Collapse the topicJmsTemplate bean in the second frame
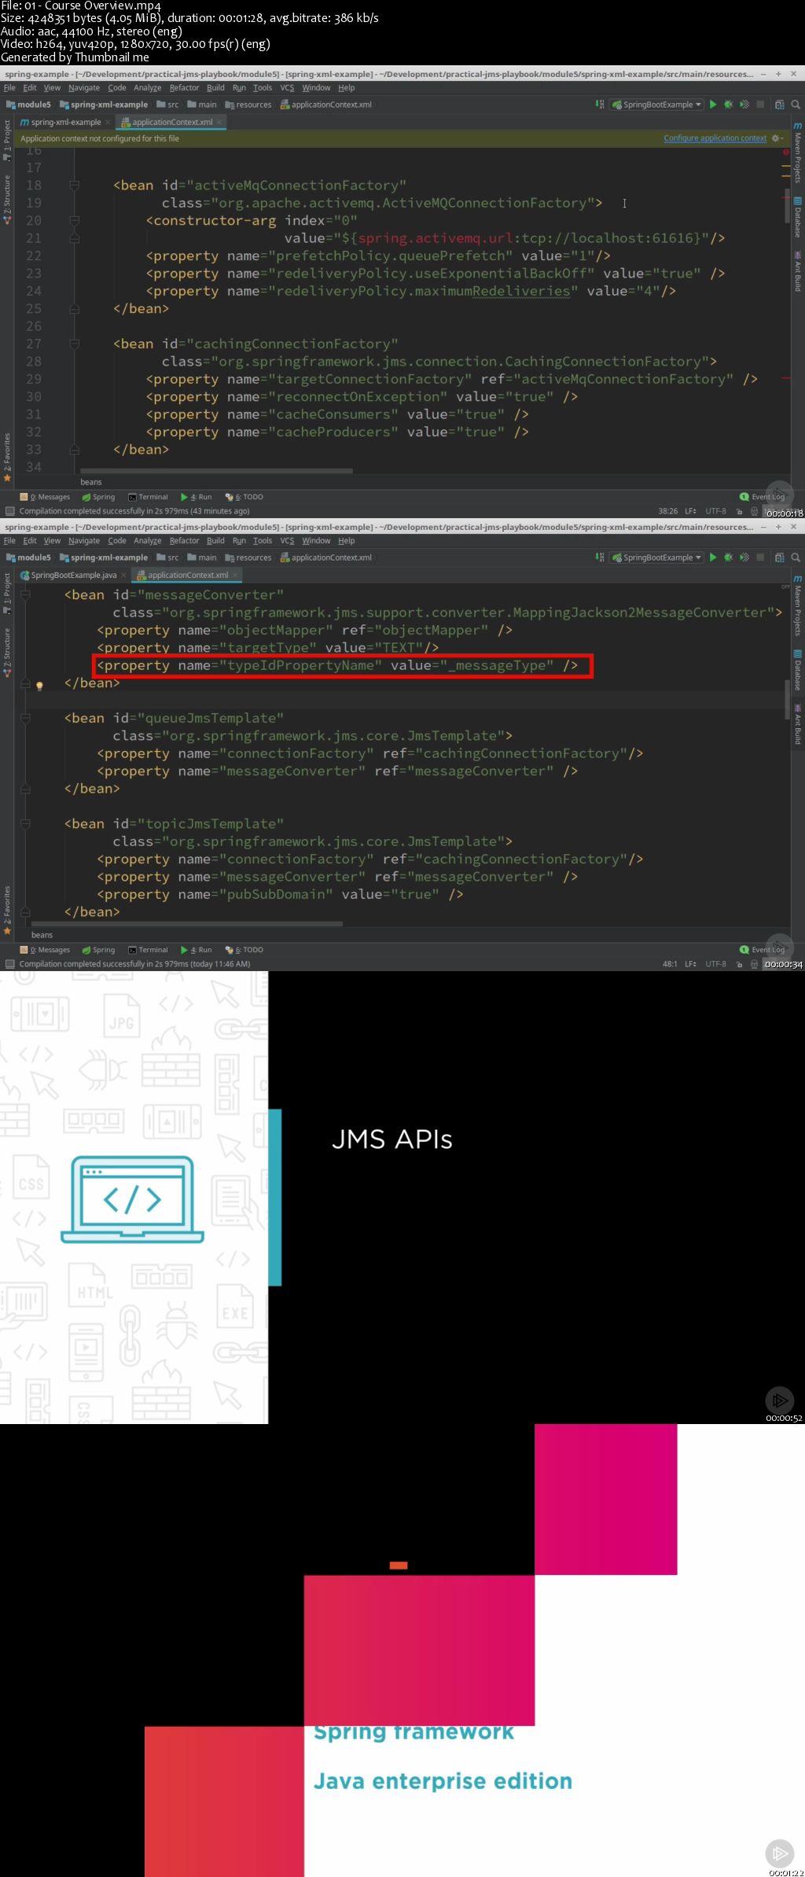 25,824
